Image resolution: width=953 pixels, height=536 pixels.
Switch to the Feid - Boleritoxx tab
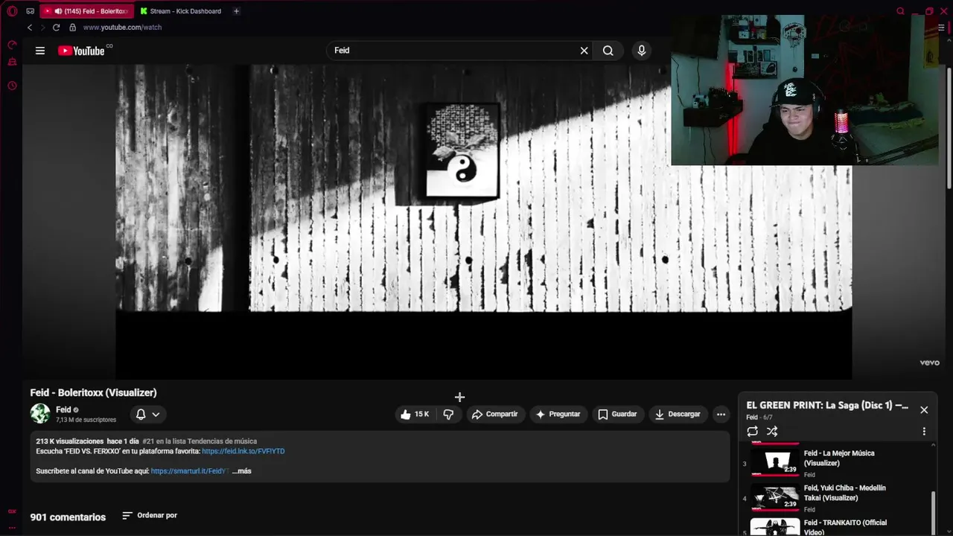point(86,11)
